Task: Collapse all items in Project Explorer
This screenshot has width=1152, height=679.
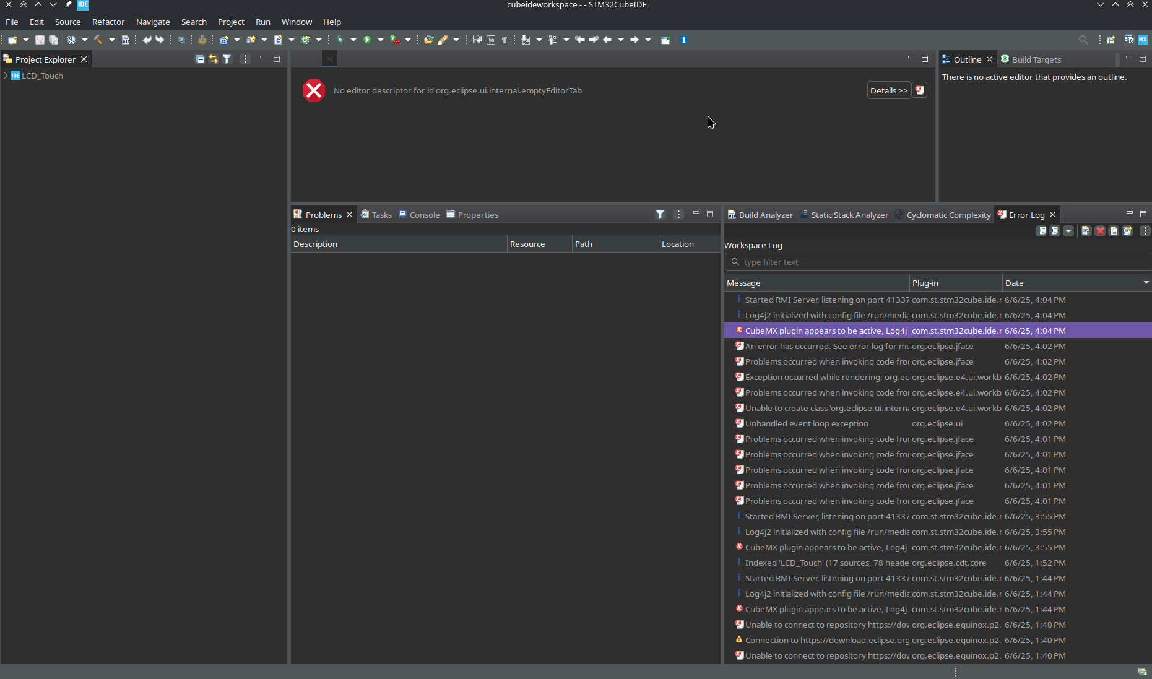Action: [x=199, y=59]
